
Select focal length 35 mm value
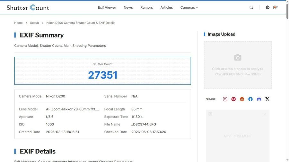[137, 109]
